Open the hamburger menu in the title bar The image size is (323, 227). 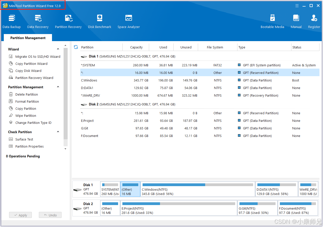coord(297,6)
